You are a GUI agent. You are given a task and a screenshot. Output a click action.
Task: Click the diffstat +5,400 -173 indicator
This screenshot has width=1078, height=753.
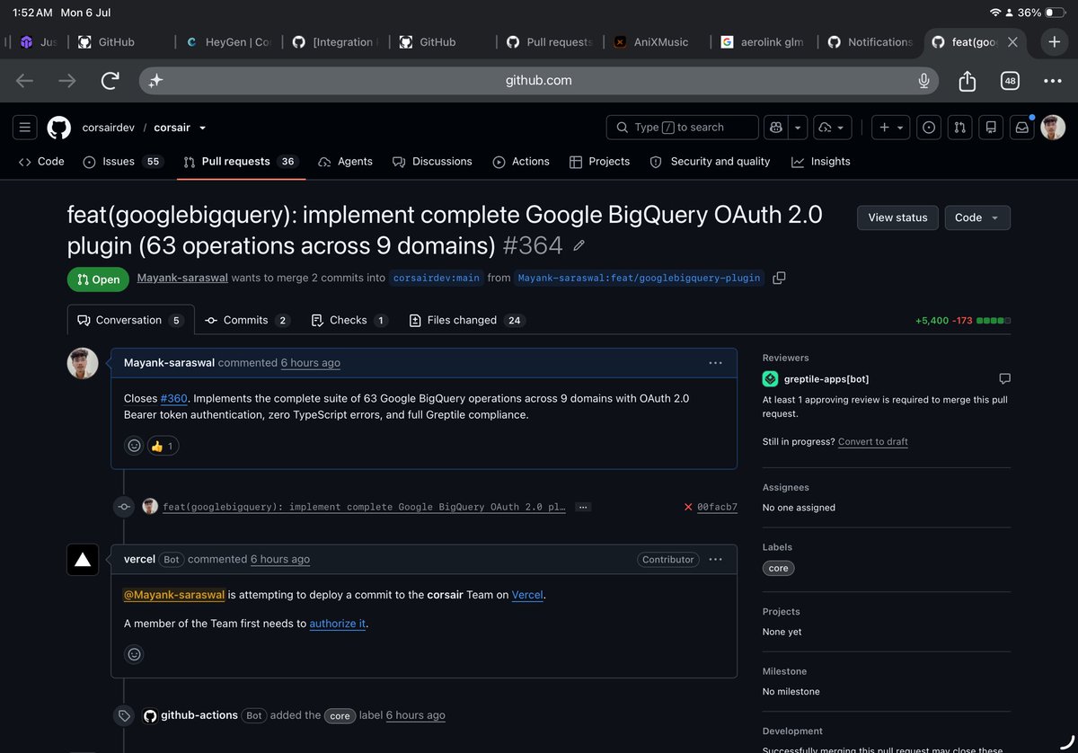[962, 320]
